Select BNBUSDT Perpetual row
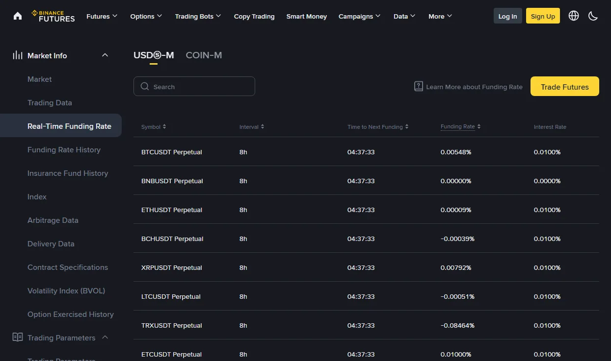This screenshot has height=361, width=611. pyautogui.click(x=366, y=181)
